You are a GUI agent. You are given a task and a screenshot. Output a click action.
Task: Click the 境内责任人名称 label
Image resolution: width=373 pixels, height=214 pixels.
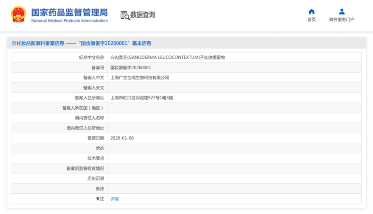pos(90,118)
